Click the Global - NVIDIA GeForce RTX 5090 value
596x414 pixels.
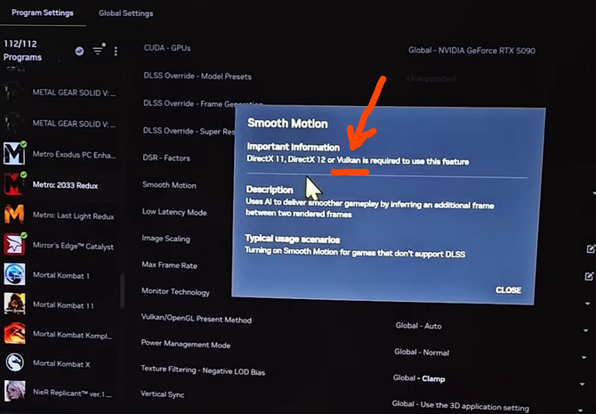(471, 50)
